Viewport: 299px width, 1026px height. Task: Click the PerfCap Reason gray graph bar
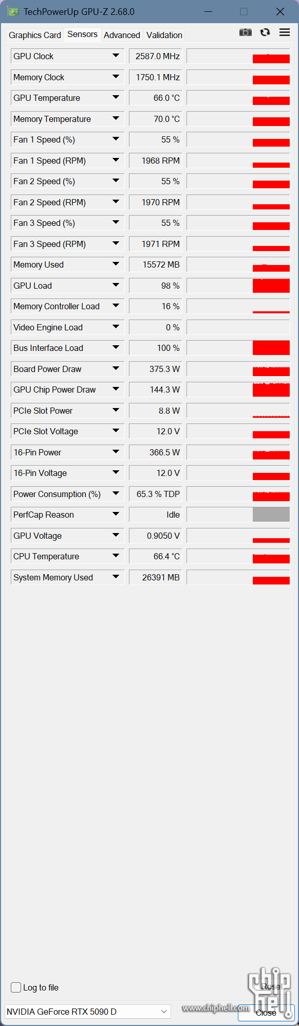point(271,515)
